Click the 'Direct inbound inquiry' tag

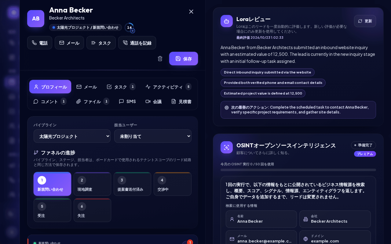[268, 72]
